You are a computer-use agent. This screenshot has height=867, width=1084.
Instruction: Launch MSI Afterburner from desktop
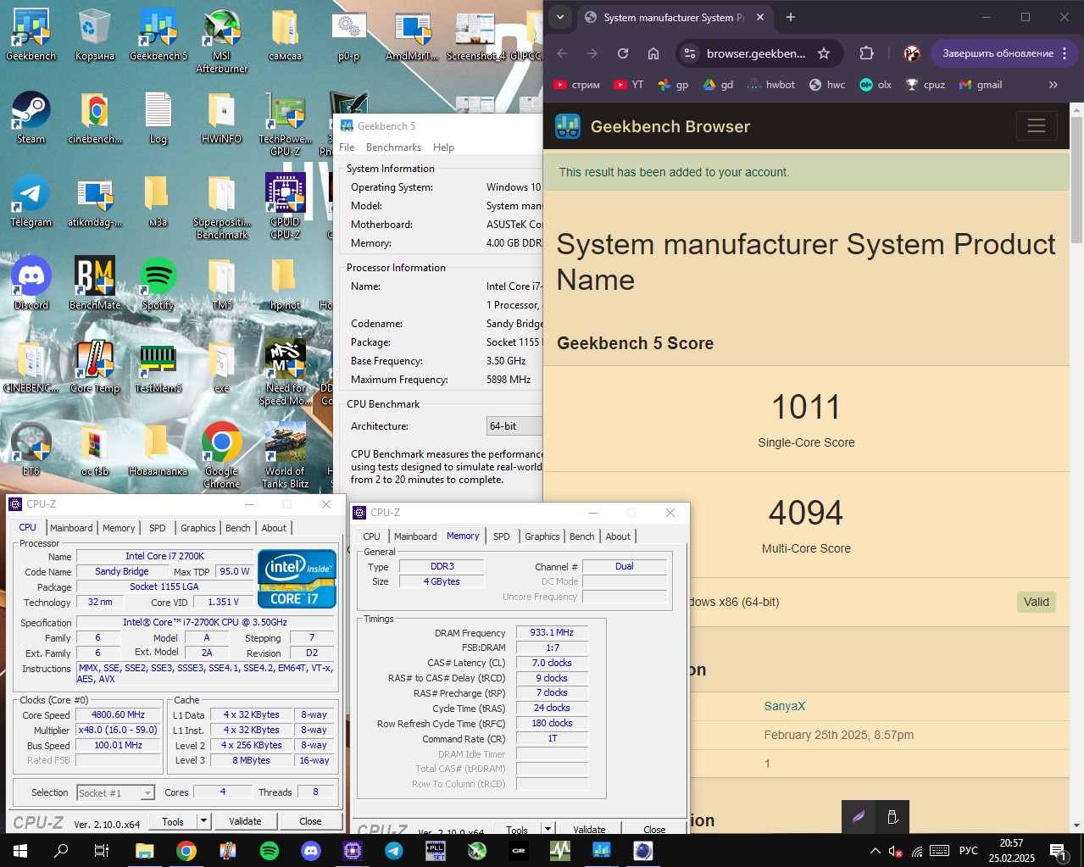pyautogui.click(x=222, y=40)
